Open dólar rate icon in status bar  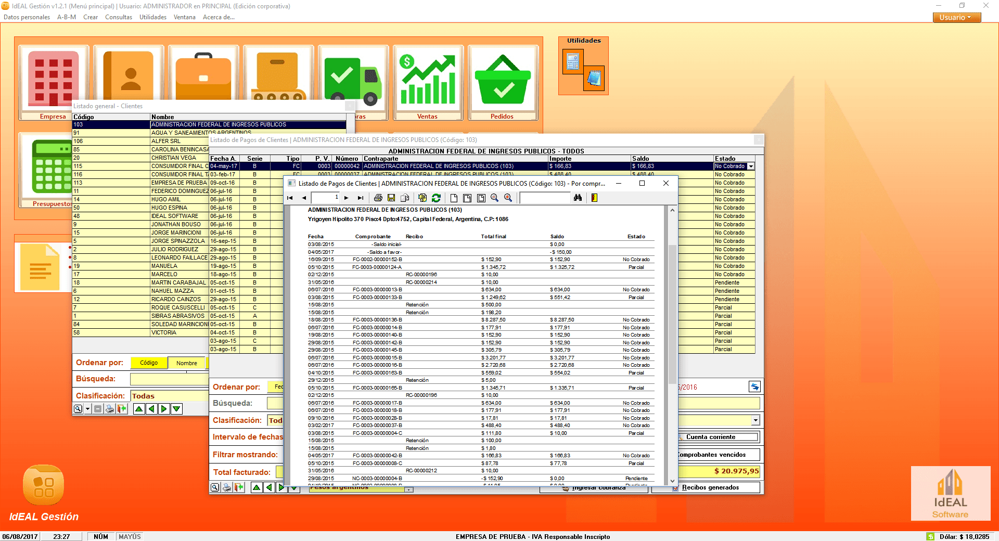tap(930, 536)
